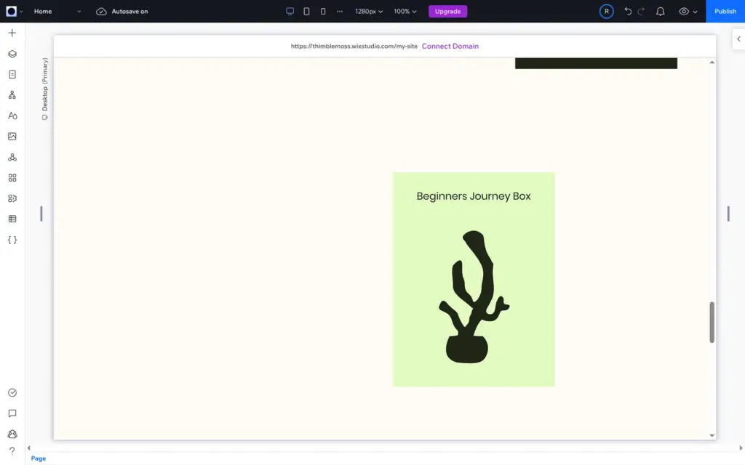Open the puzzle-piece icon in the left sidebar

point(12,198)
